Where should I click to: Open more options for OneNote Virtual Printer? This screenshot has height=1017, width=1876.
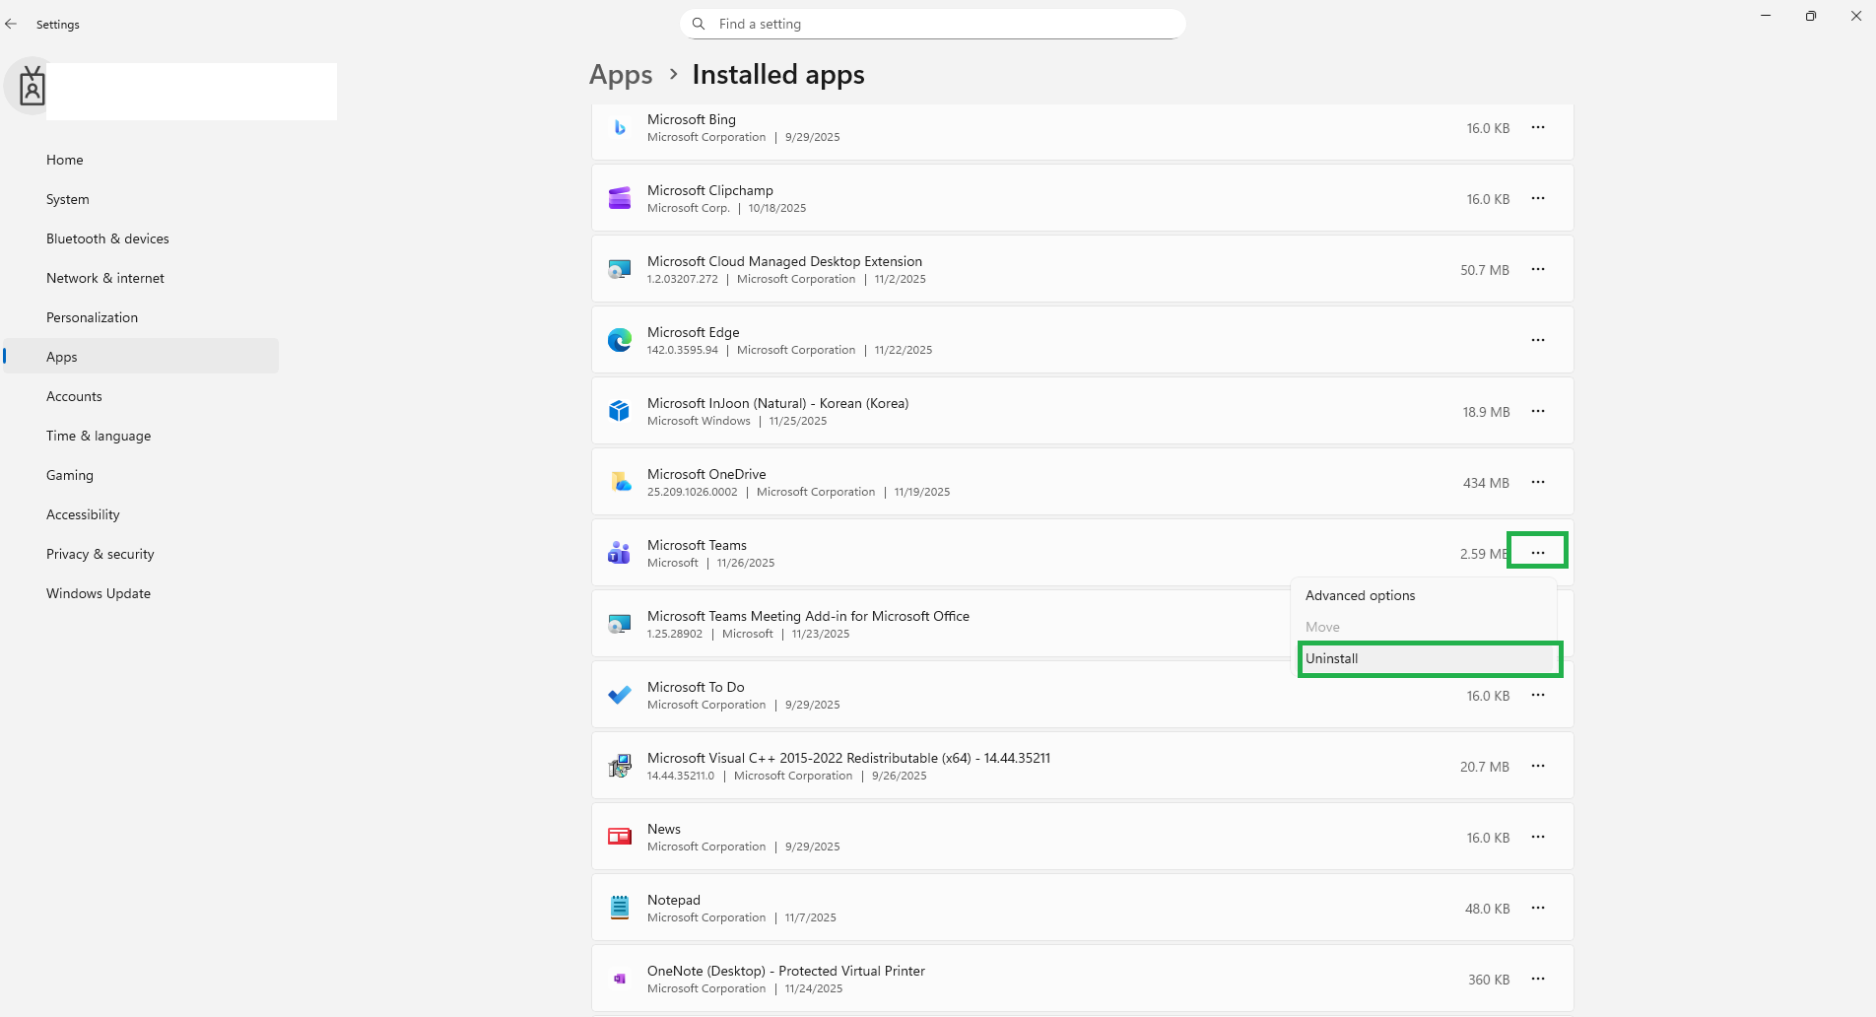click(1538, 979)
